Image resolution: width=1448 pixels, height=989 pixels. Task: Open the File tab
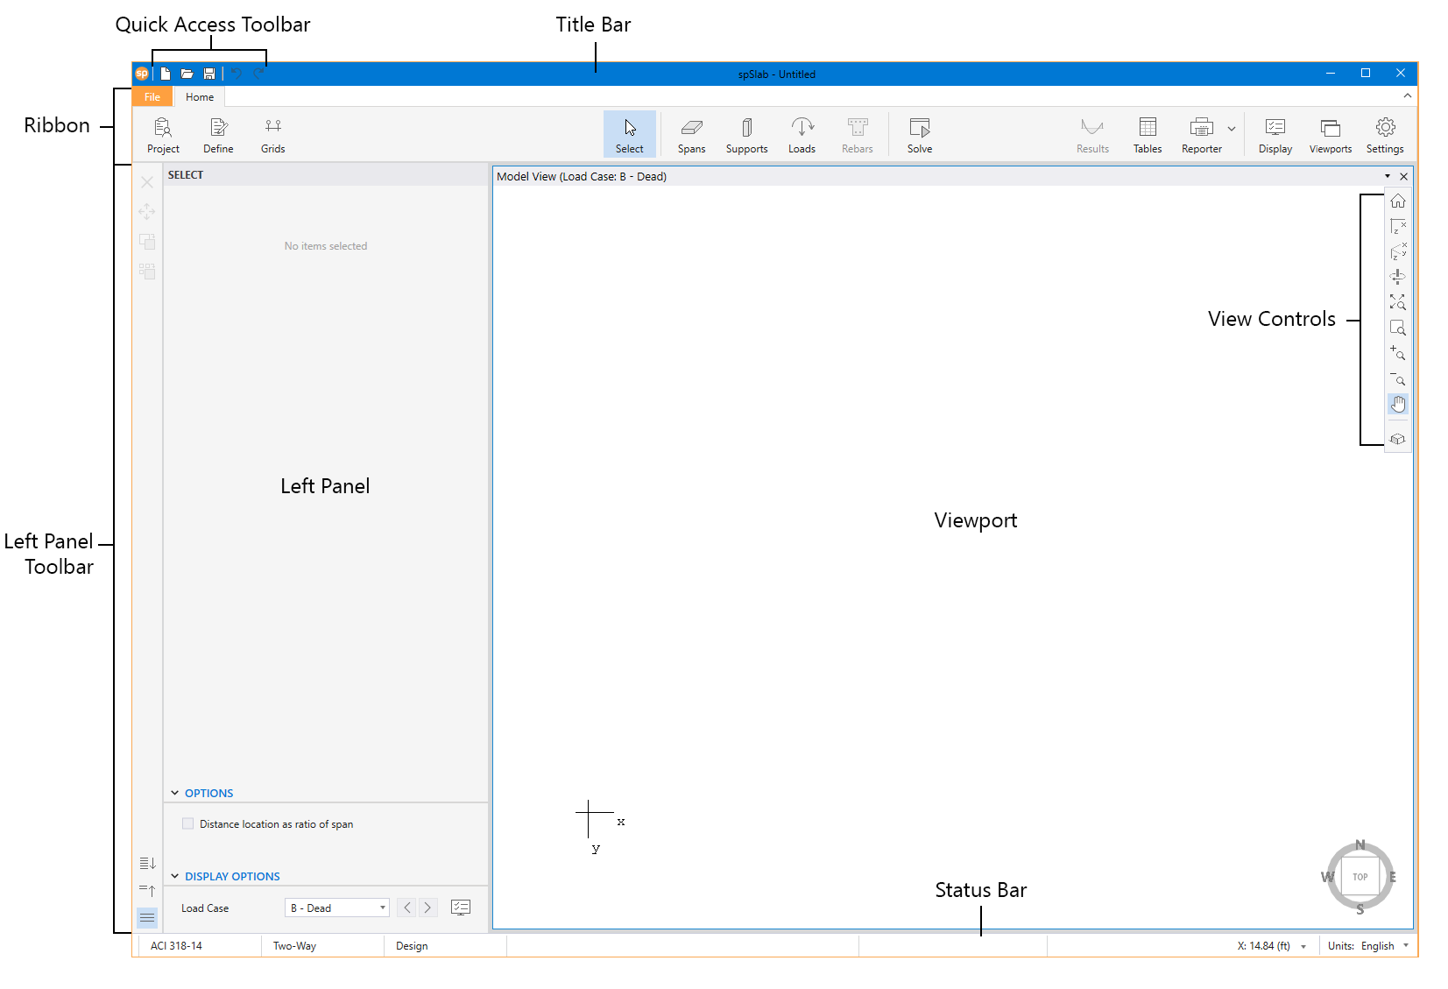pyautogui.click(x=152, y=97)
